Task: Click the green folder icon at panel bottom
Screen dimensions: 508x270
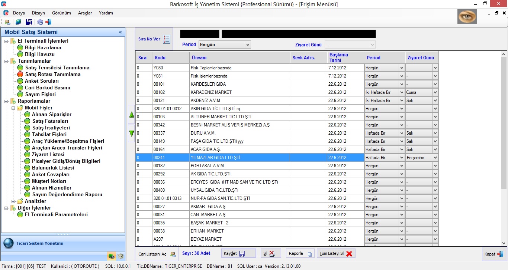Action: pos(111,256)
